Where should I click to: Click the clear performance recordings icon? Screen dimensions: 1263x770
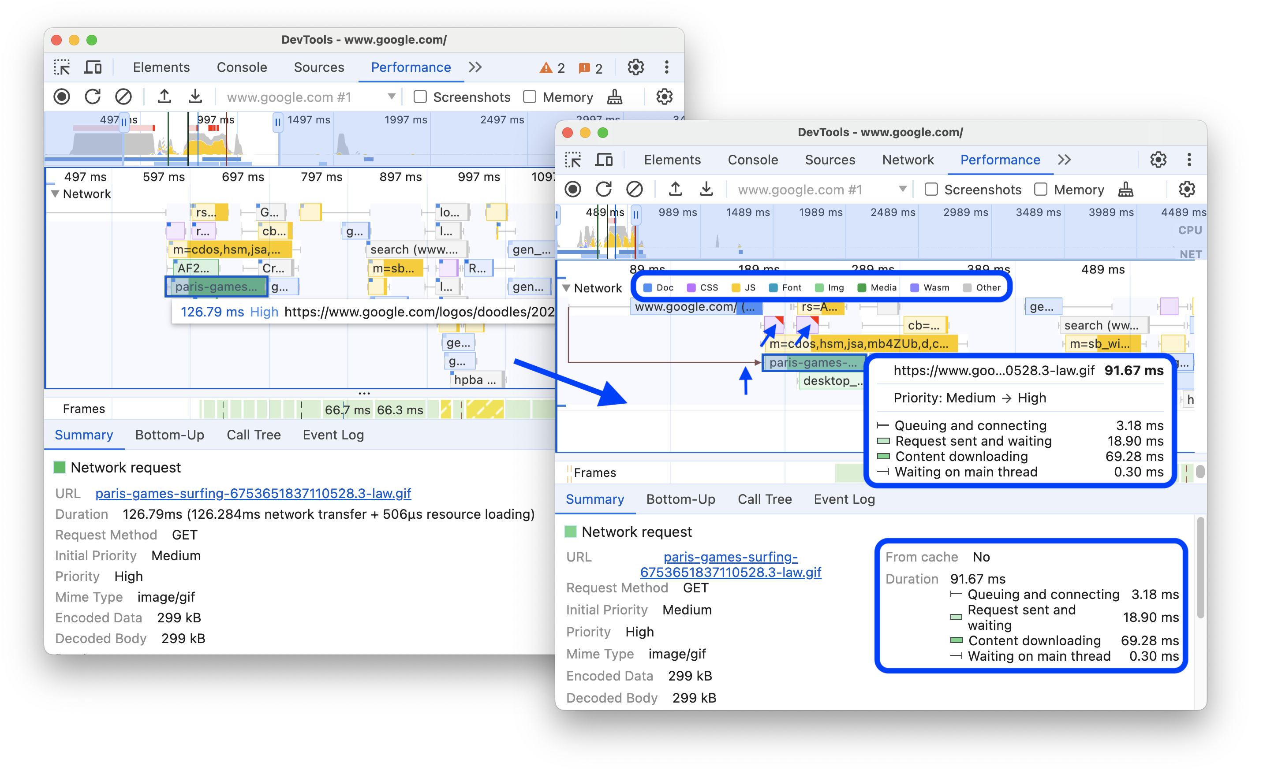(x=123, y=97)
